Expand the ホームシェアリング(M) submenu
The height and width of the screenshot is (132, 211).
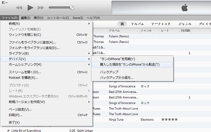pos(46,64)
